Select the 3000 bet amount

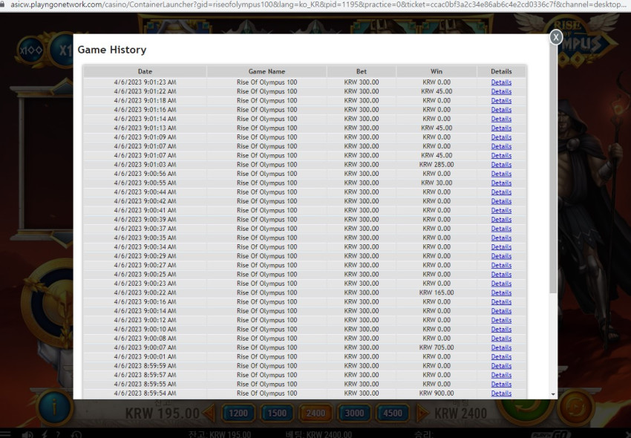click(x=354, y=413)
